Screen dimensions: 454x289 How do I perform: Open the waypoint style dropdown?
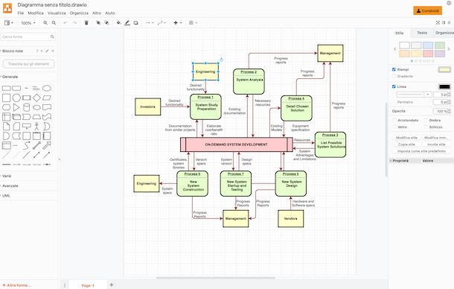pyautogui.click(x=162, y=22)
